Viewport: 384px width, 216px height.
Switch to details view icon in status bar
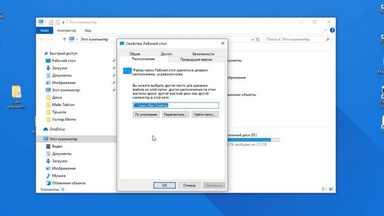[324, 189]
